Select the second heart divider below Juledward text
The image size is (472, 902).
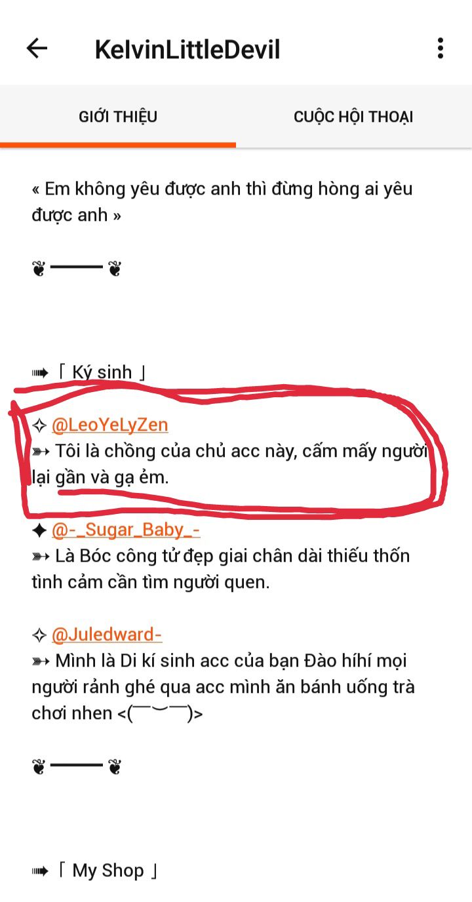tap(77, 766)
